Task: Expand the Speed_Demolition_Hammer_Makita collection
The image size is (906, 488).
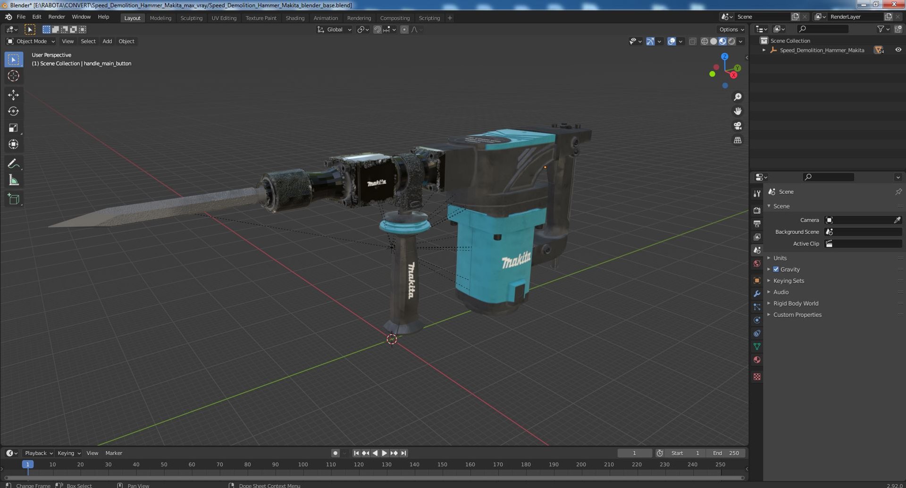Action: [x=764, y=50]
